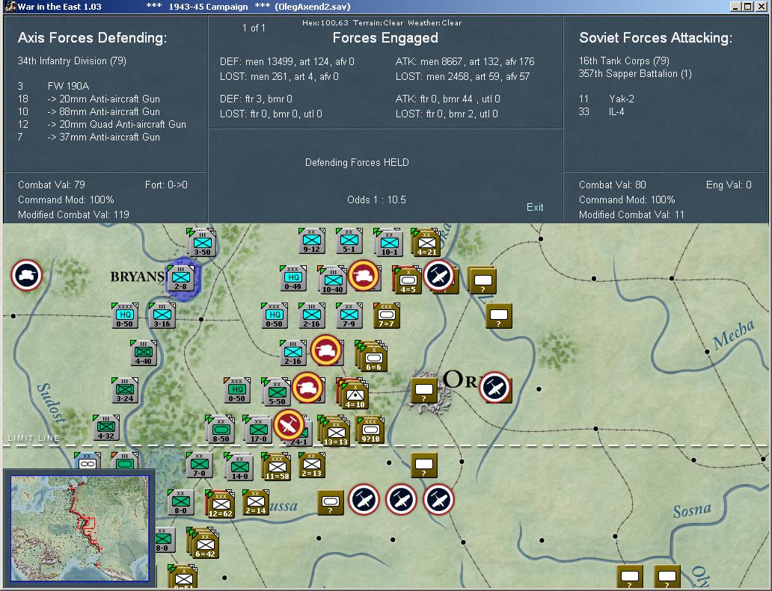Open the red tank marker beside 2-16 regiment
Image resolution: width=772 pixels, height=591 pixels.
pos(326,350)
